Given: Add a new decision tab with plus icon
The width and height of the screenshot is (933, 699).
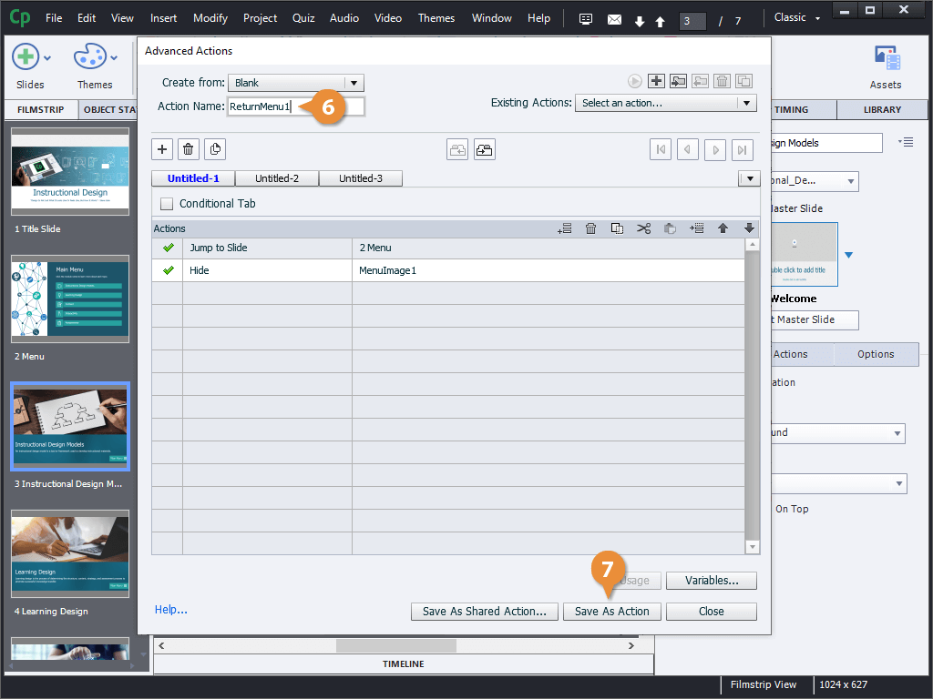Looking at the screenshot, I should [x=162, y=149].
